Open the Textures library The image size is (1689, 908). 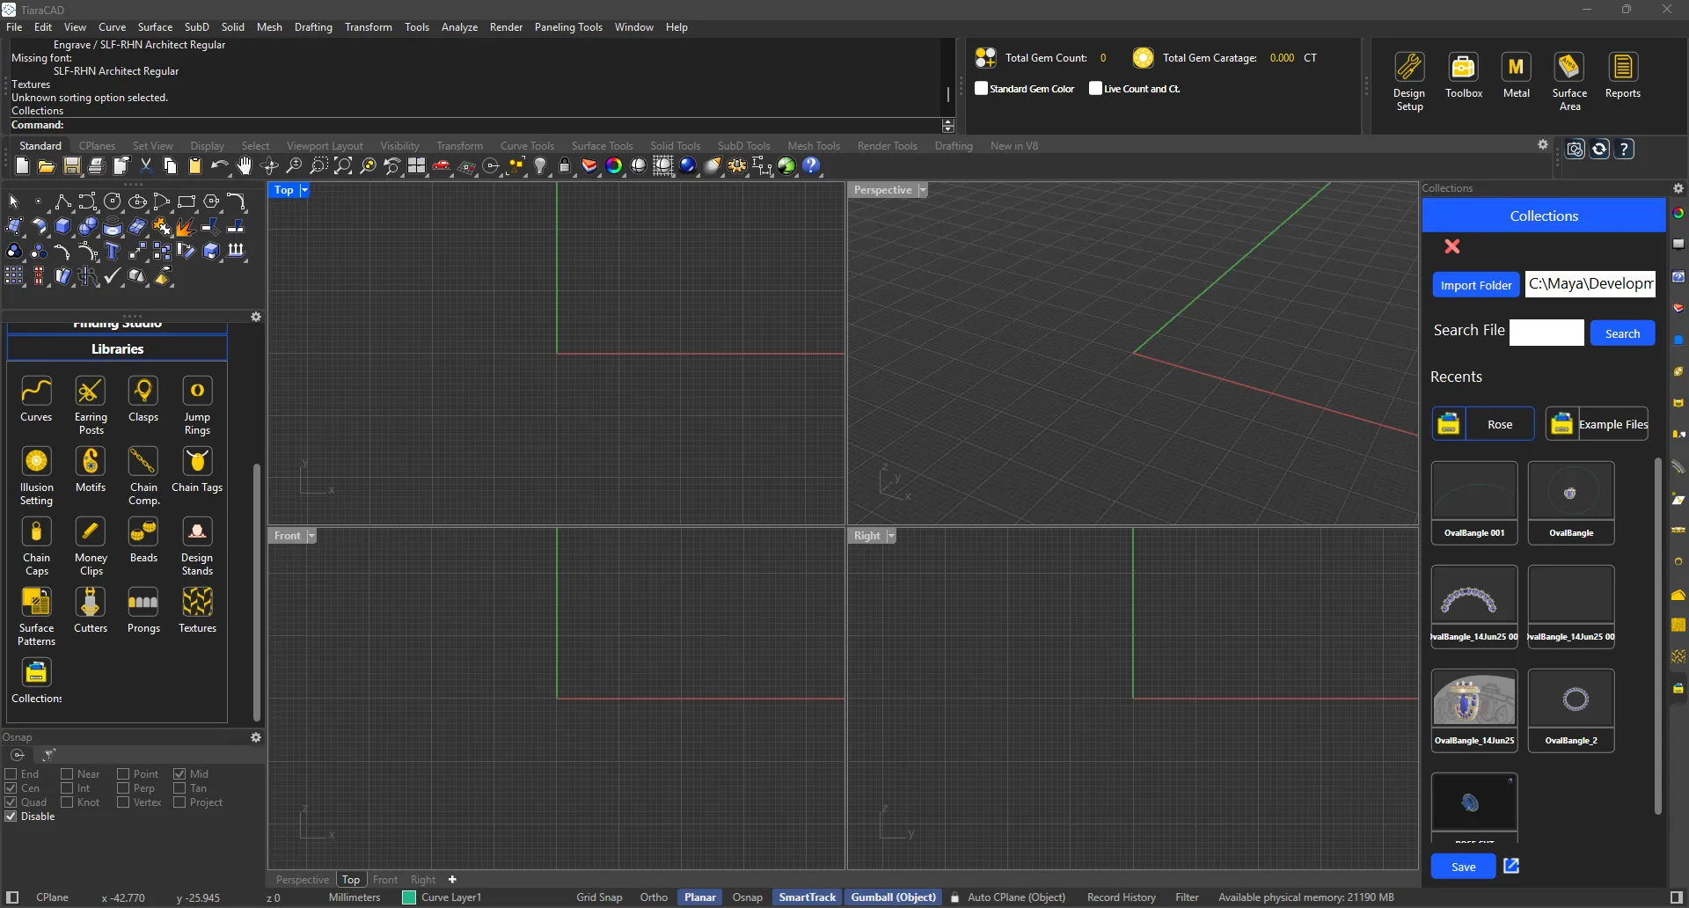[x=197, y=603]
